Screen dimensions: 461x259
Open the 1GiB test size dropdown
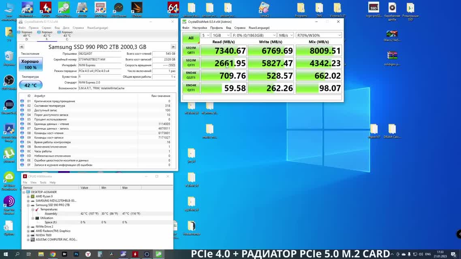click(221, 35)
